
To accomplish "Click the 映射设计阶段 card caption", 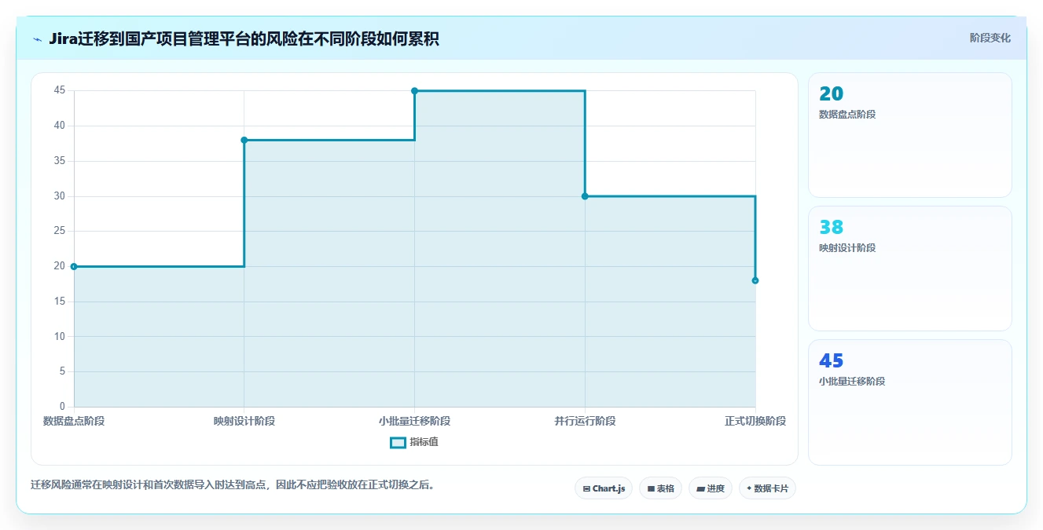I will click(847, 248).
